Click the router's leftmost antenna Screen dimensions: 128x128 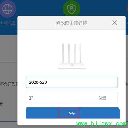coord(63,53)
